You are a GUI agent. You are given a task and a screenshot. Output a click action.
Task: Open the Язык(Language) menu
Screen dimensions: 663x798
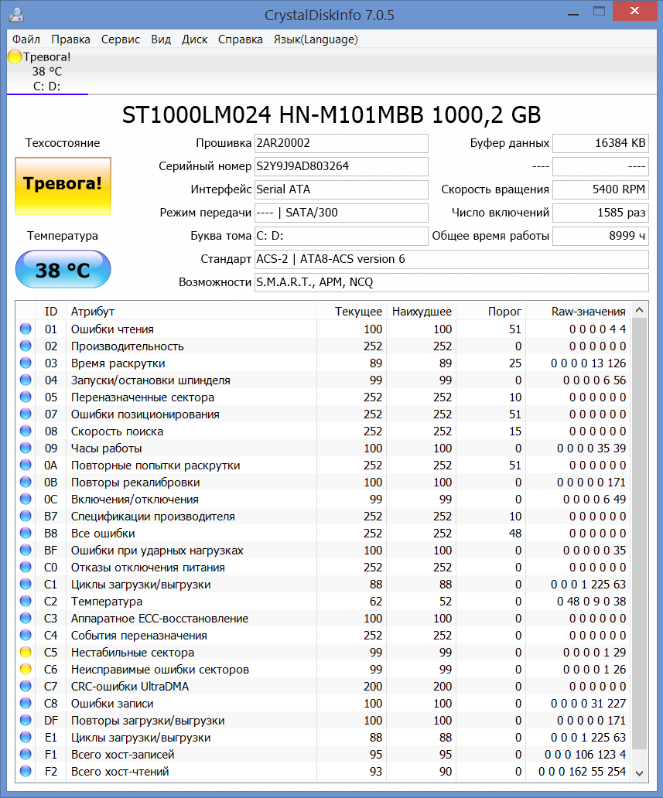(316, 39)
